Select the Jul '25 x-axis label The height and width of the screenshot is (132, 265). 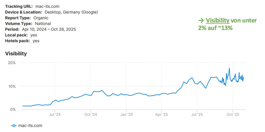pos(197,114)
